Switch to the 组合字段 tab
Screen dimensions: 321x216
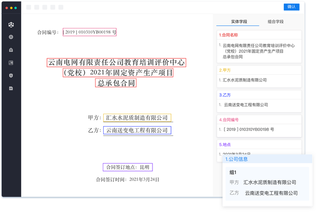coord(276,22)
